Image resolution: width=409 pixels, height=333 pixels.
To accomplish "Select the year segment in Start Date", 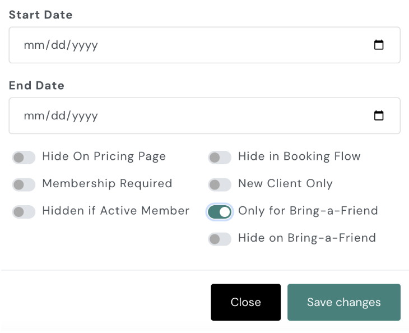I will coord(85,45).
